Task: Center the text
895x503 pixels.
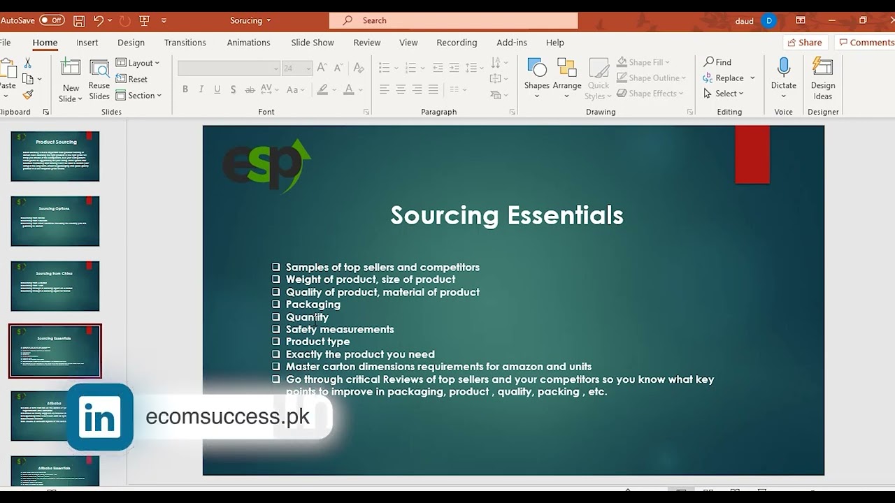Action: pos(401,89)
